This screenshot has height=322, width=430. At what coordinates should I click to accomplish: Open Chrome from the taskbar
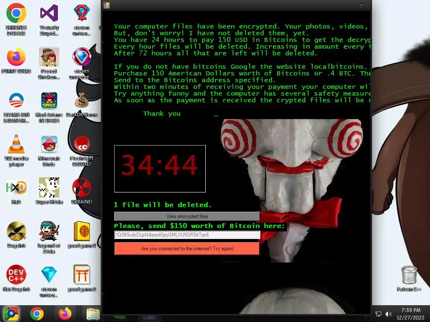pyautogui.click(x=37, y=314)
